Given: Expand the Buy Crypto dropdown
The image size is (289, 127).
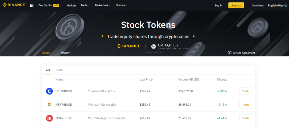Looking at the screenshot, I should click(50, 5).
